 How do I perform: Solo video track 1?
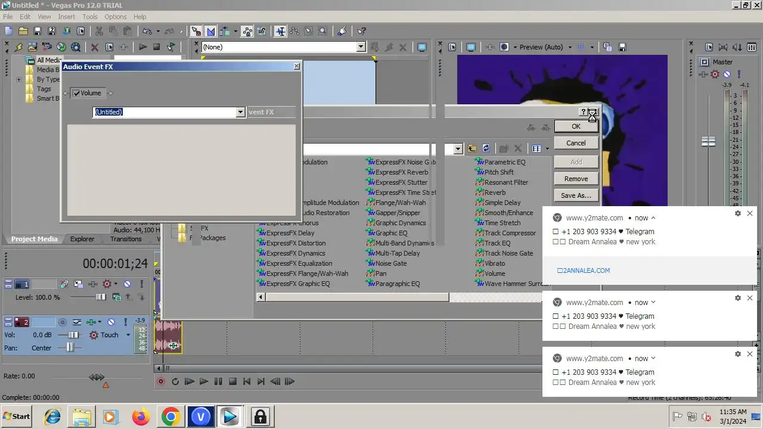(x=141, y=284)
